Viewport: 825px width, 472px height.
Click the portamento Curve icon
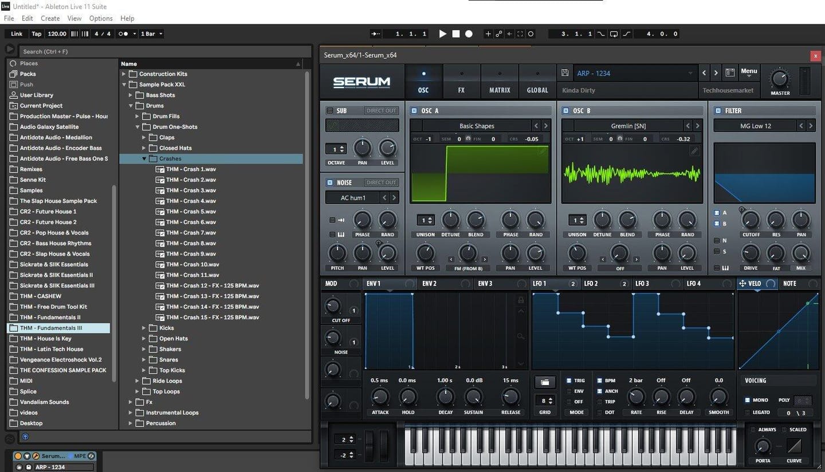pyautogui.click(x=794, y=446)
